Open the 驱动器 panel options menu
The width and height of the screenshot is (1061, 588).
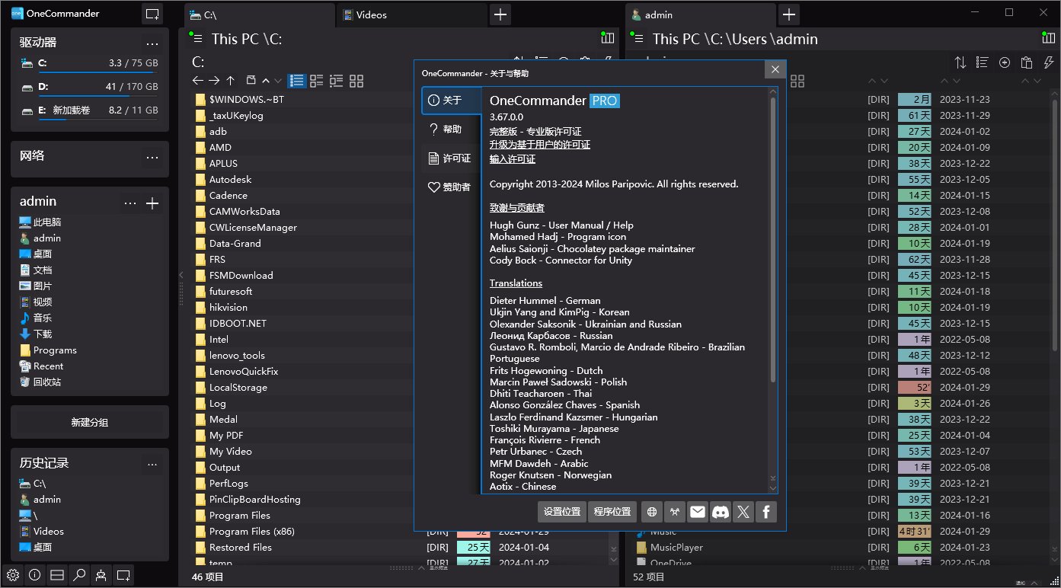click(152, 43)
